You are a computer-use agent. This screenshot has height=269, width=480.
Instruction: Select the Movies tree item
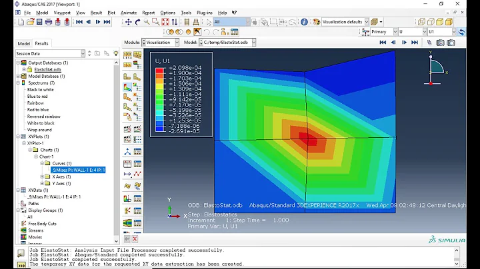tap(35, 237)
